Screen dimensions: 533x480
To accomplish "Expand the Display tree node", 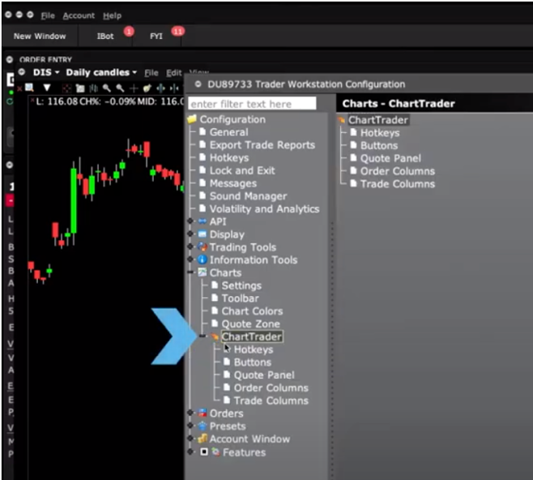I will (x=190, y=234).
